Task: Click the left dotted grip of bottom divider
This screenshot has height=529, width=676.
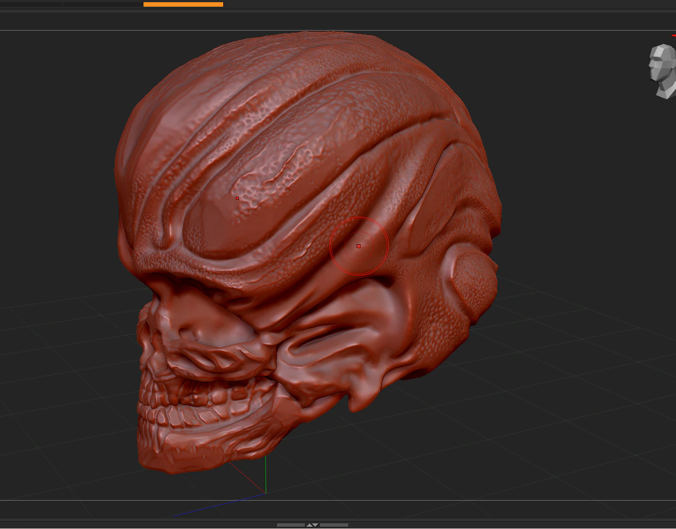Action: tap(291, 525)
